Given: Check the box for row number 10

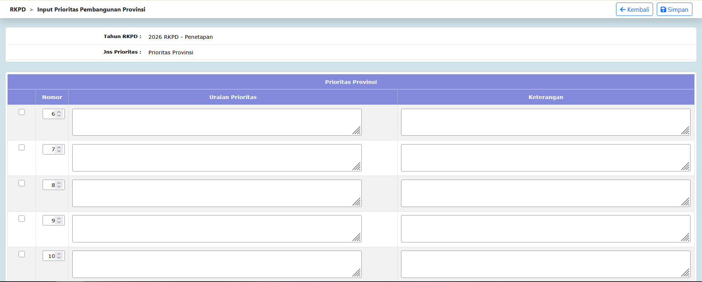Looking at the screenshot, I should point(22,254).
